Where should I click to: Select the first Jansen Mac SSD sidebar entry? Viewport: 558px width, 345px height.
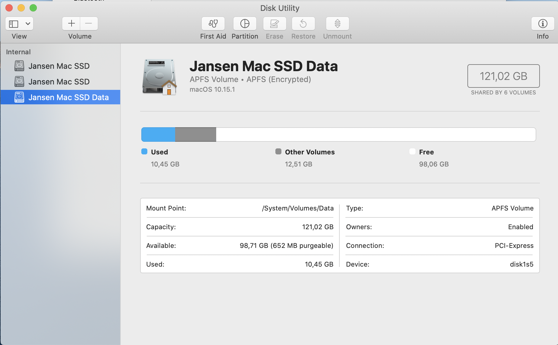(x=60, y=66)
